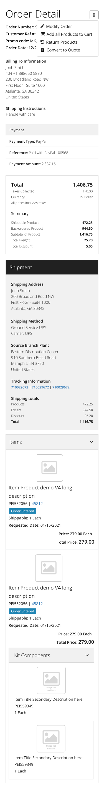Collapse the Items section chevron
This screenshot has width=104, height=805.
coord(91,442)
